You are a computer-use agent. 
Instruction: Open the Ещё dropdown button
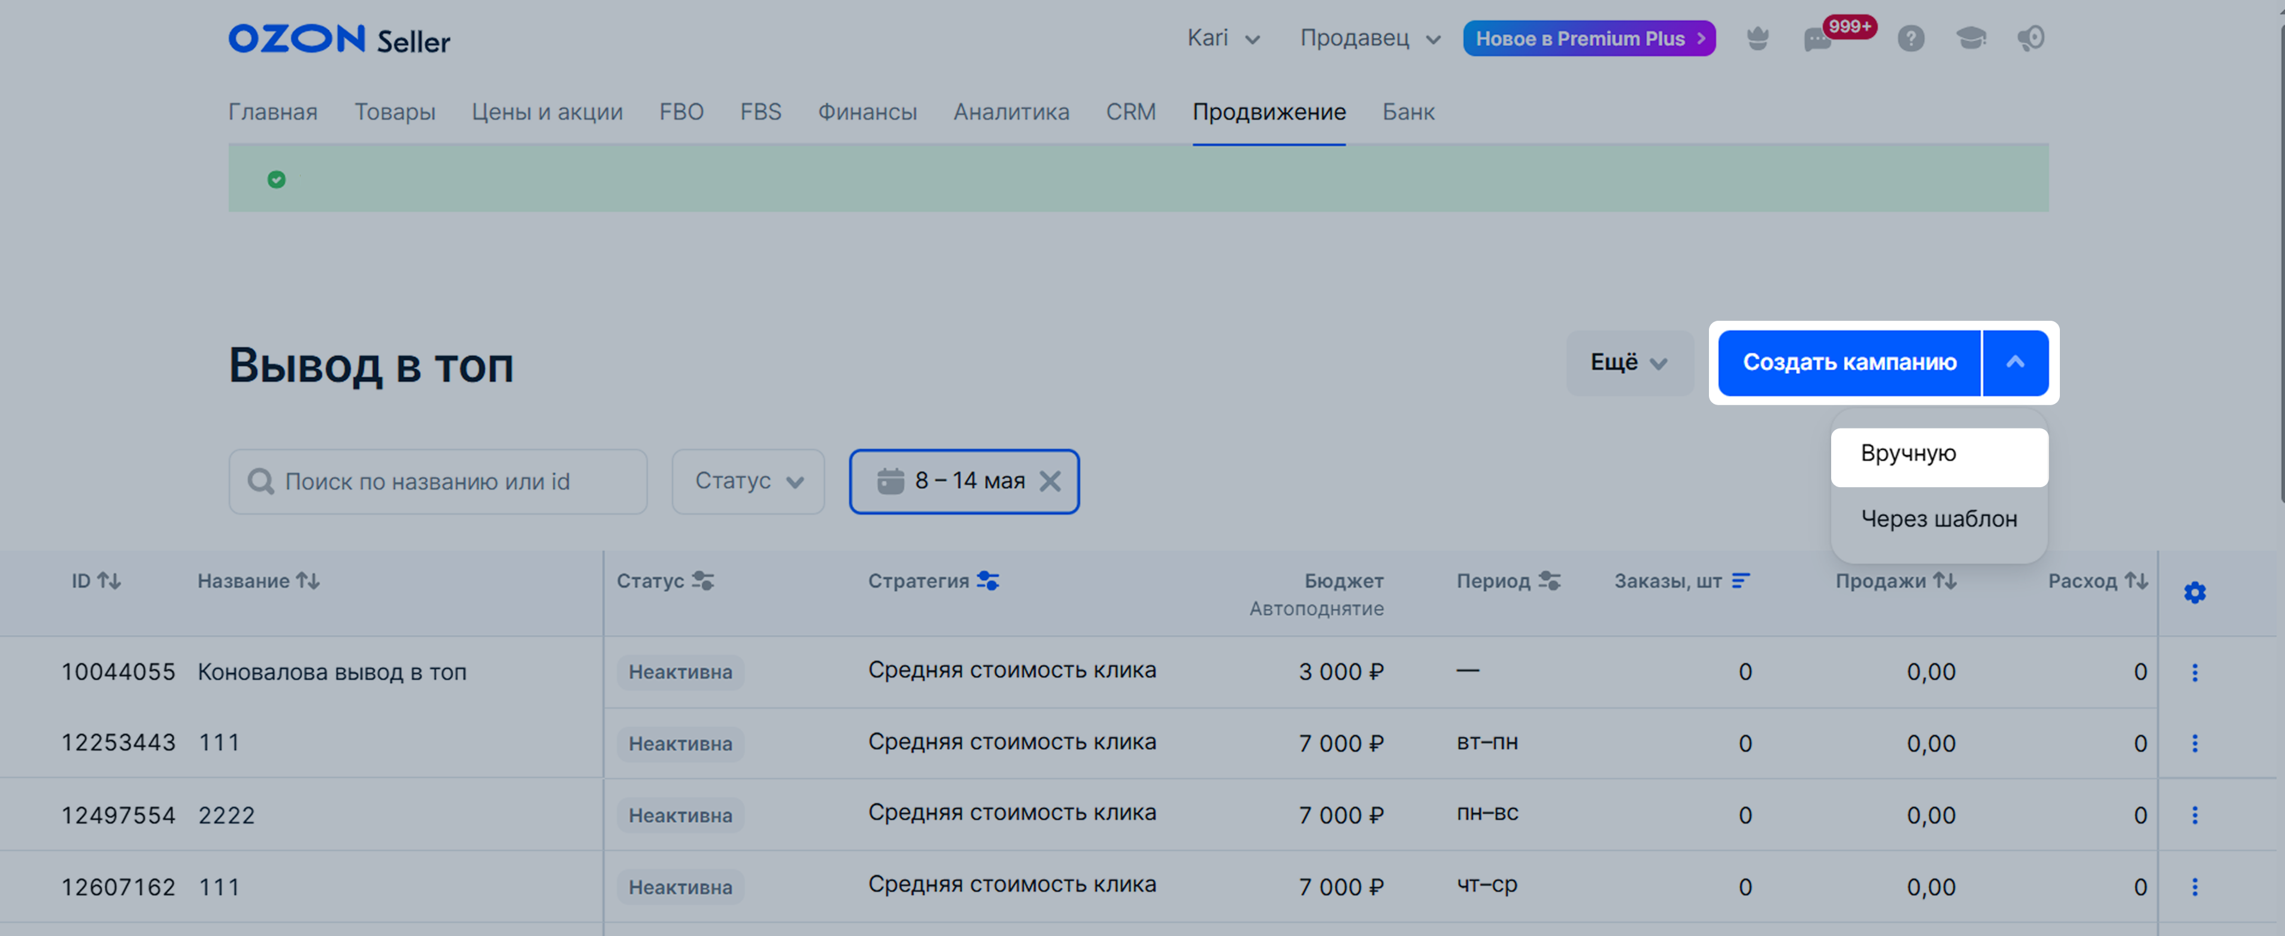[x=1629, y=363]
